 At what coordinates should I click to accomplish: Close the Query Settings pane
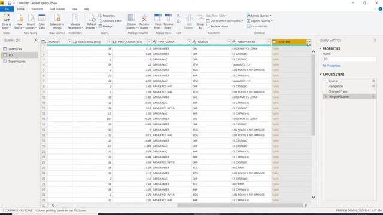click(x=375, y=40)
